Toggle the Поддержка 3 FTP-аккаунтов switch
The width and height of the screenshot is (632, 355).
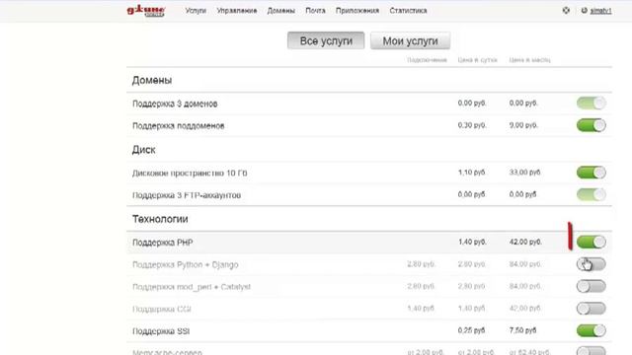pos(591,194)
